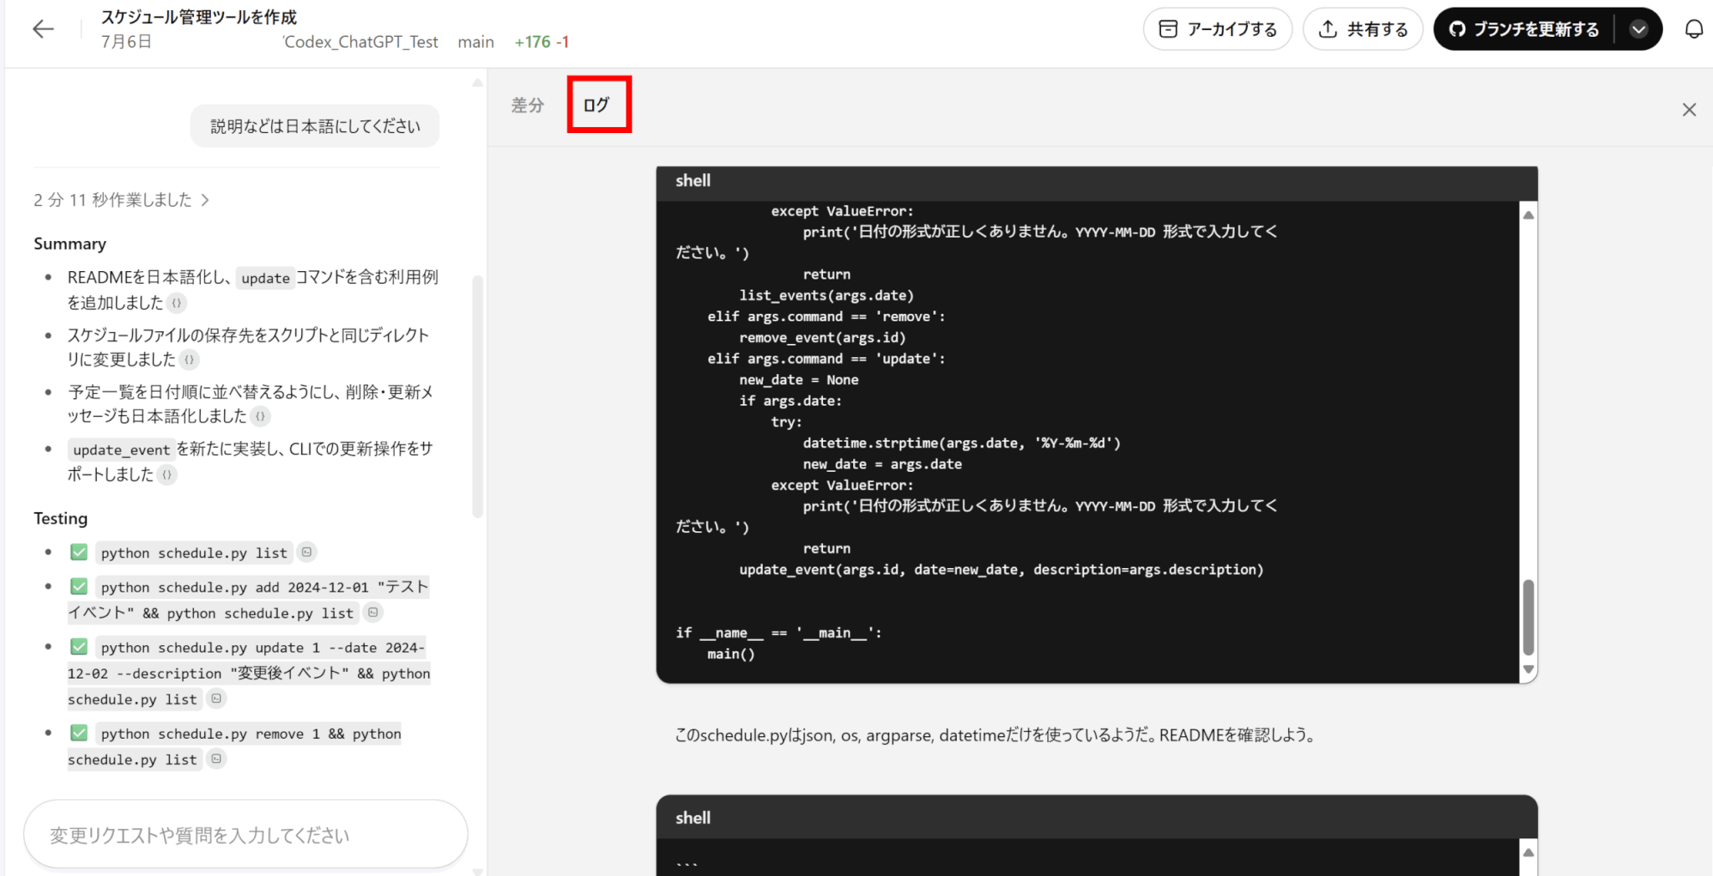Open code citation after update_event bullet
This screenshot has width=1713, height=876.
click(x=167, y=474)
